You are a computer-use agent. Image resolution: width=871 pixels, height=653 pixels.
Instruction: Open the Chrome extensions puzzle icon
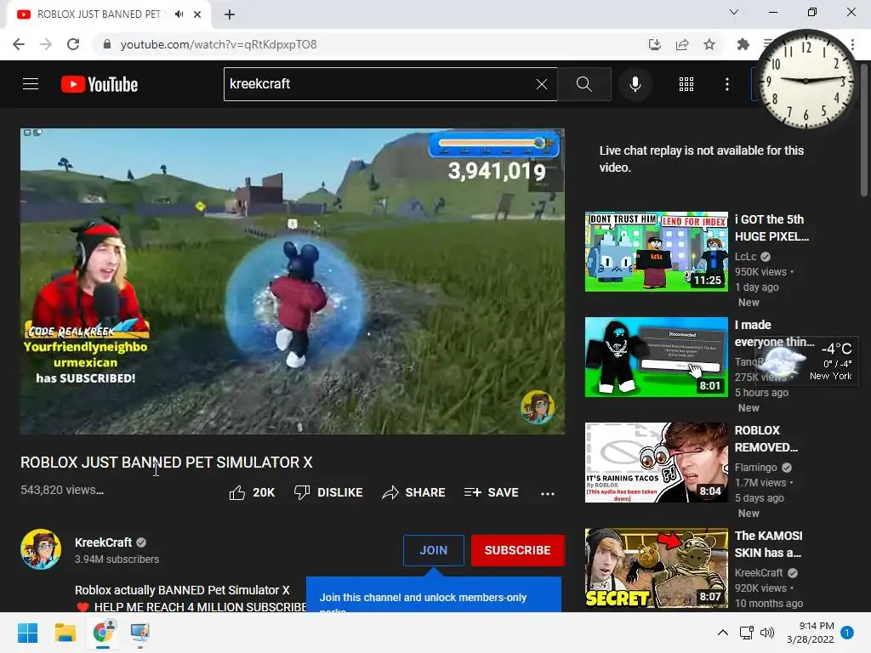pos(743,44)
